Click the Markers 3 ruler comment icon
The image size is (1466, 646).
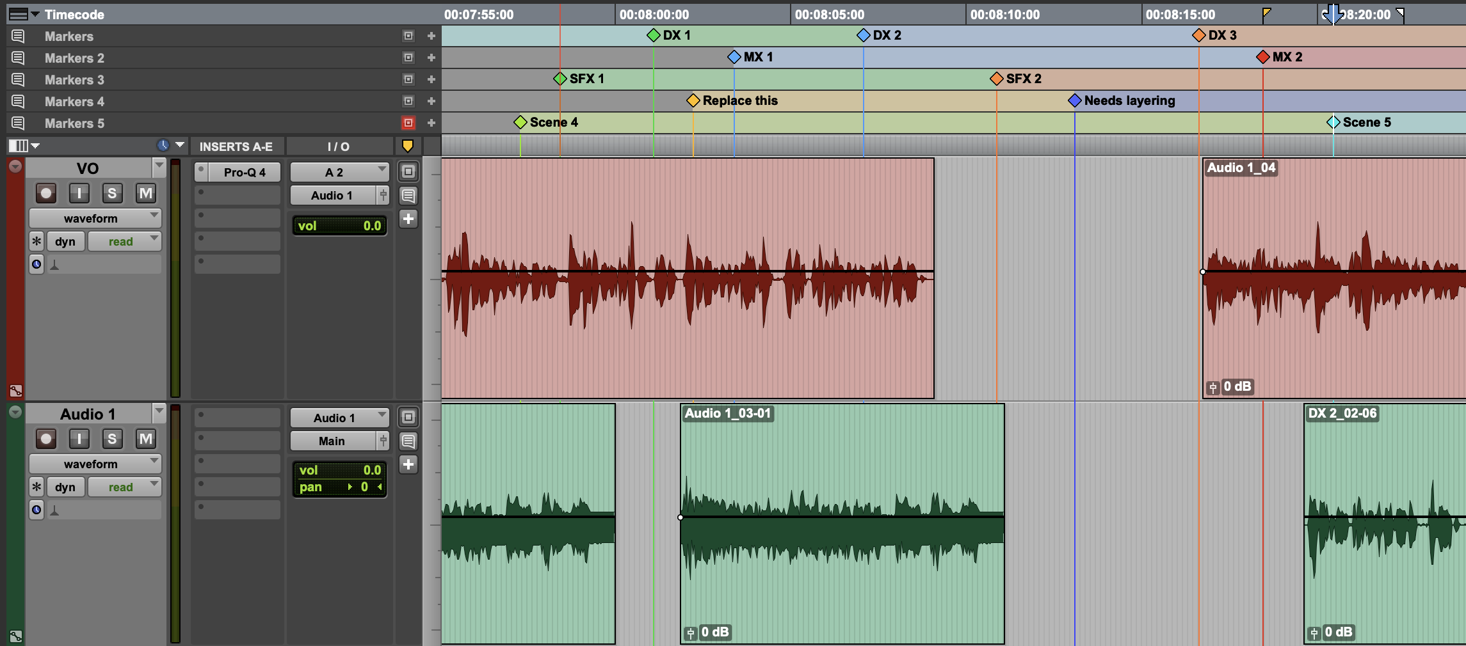18,80
